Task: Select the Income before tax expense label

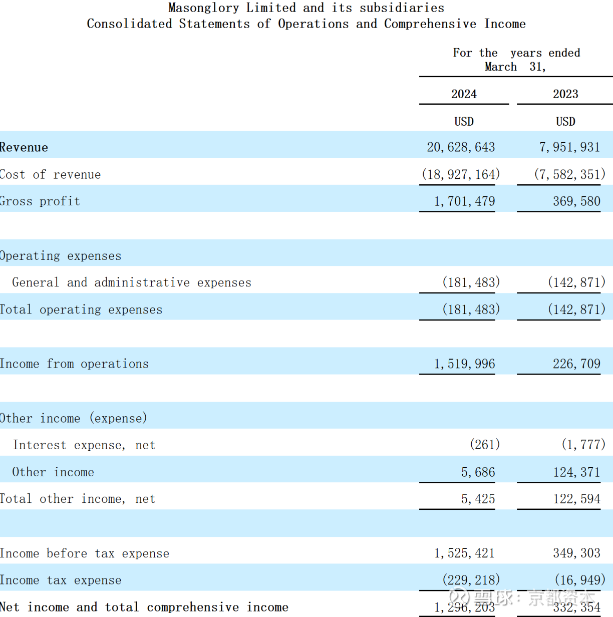Action: pos(85,553)
